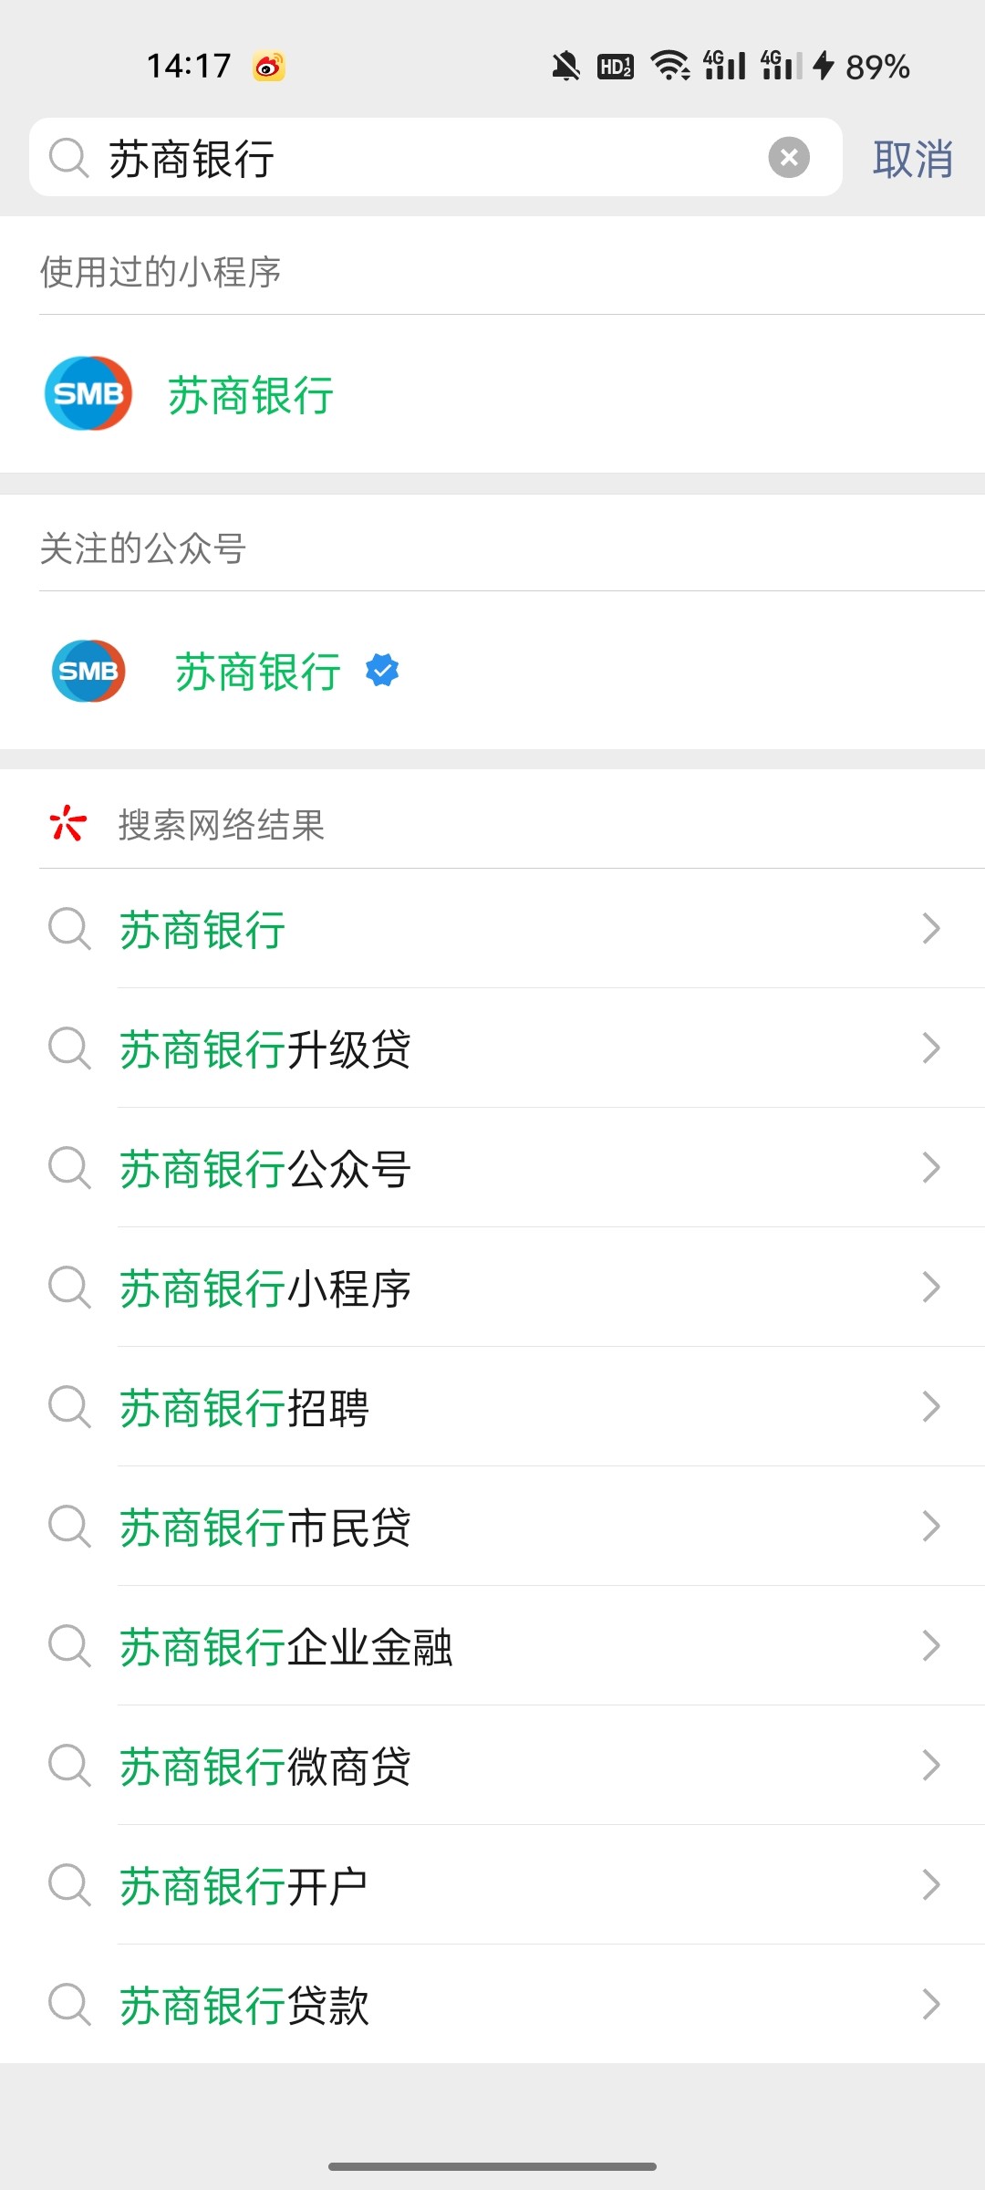
Task: Open the 苏商银行 mini program SMB logo
Action: (x=88, y=393)
